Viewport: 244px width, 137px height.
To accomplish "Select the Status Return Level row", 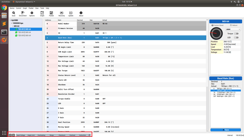I will coord(126,75).
